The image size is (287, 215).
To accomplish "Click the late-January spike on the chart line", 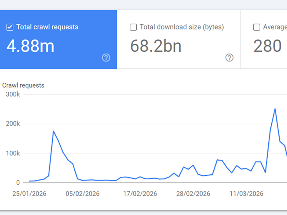I will click(53, 131).
